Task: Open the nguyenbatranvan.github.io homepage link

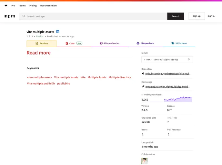Action: 168,87
